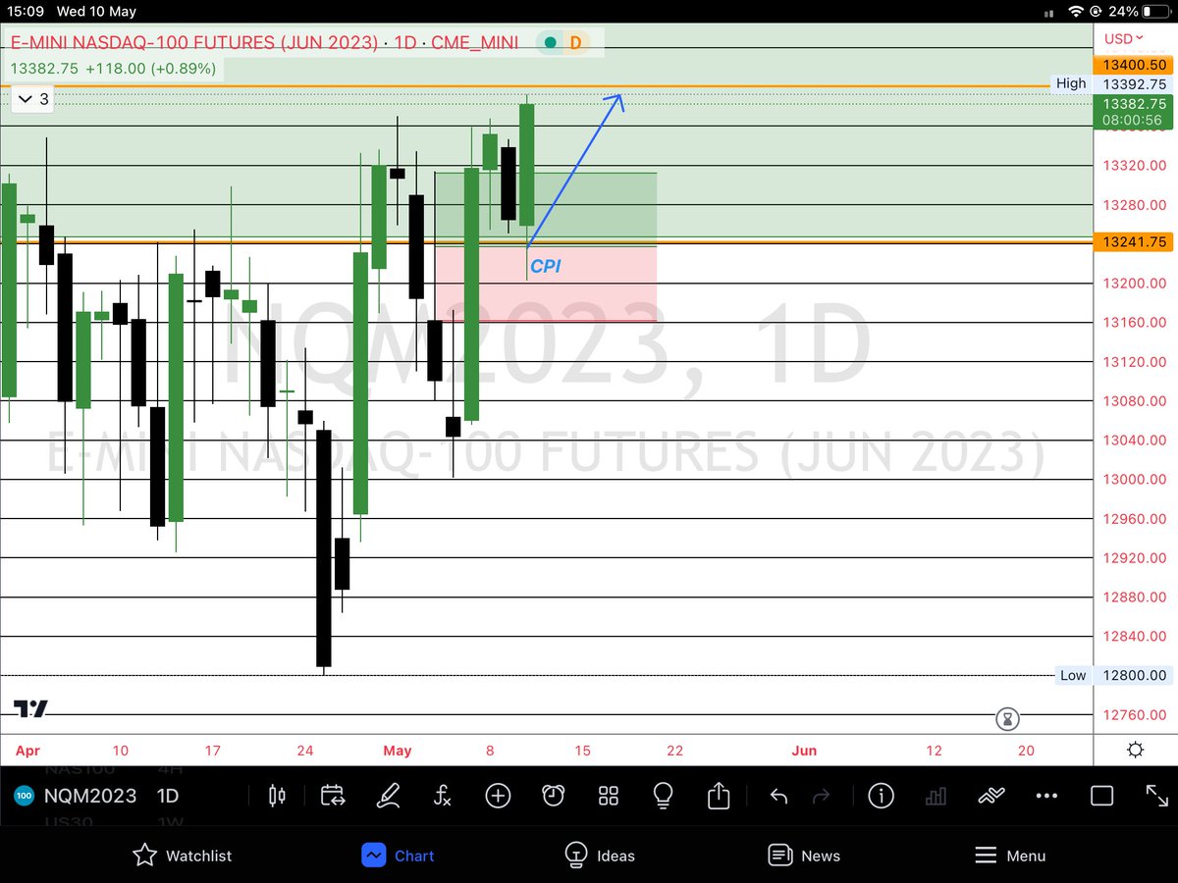1178x883 pixels.
Task: Open the ideas lightbulb icon in toolbar
Action: coord(663,796)
